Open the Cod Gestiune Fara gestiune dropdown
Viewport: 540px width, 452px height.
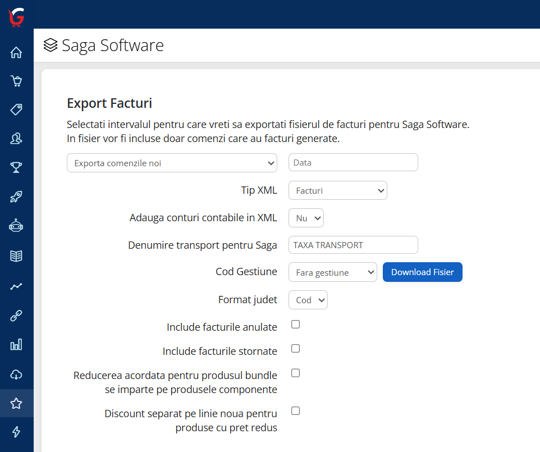333,272
